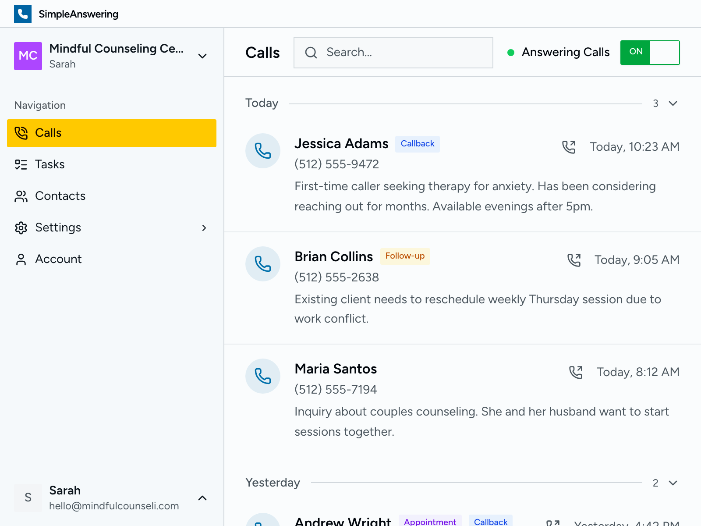Click the Contacts people icon
The image size is (701, 526).
pos(20,196)
